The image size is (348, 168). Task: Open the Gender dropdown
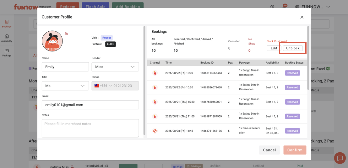pyautogui.click(x=115, y=67)
